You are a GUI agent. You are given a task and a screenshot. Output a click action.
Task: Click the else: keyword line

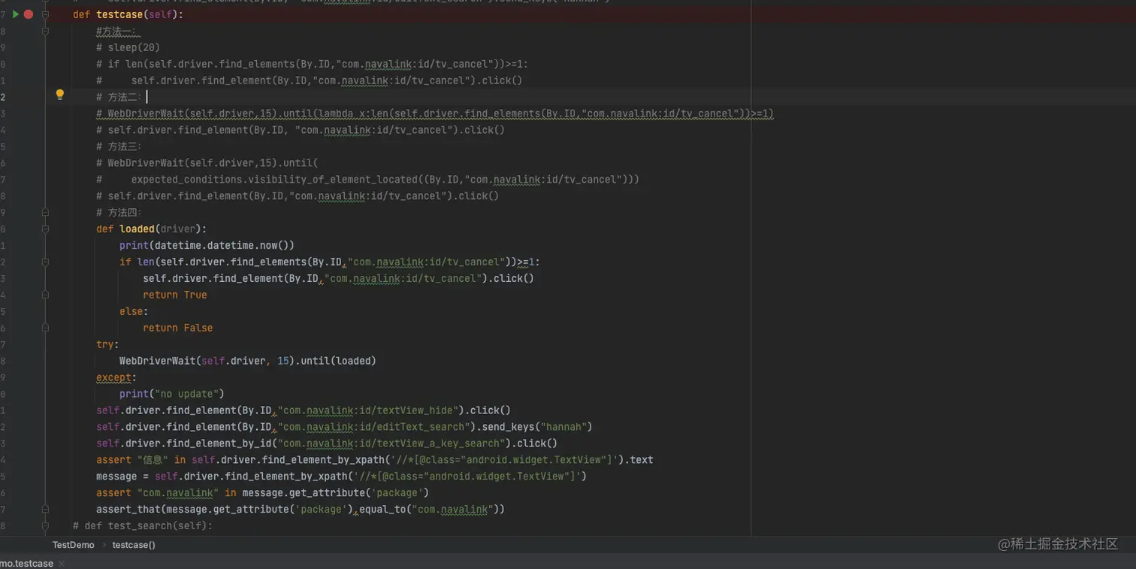coord(134,311)
